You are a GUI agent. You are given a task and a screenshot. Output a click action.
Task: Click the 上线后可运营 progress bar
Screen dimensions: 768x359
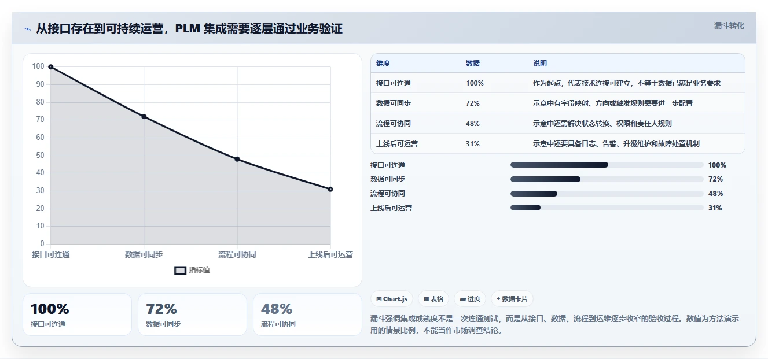pyautogui.click(x=607, y=208)
